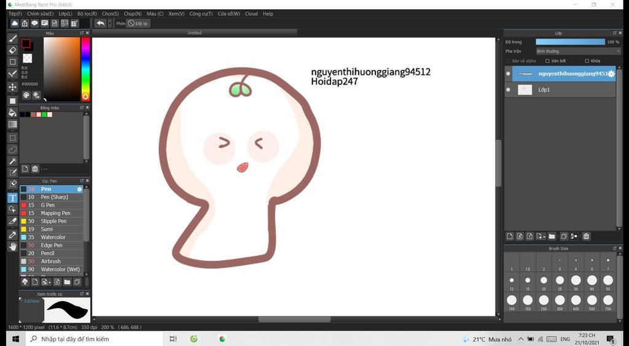Open Task View on the taskbar
Screen dimensions: 629x346
pyautogui.click(x=173, y=339)
